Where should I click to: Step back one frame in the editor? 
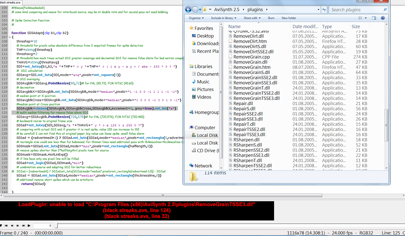(x=12, y=226)
